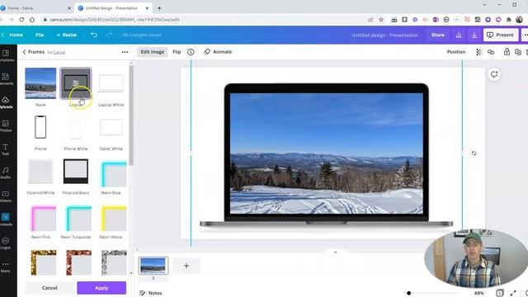
Task: Choose the Neon Pink frame
Action: [x=44, y=219]
